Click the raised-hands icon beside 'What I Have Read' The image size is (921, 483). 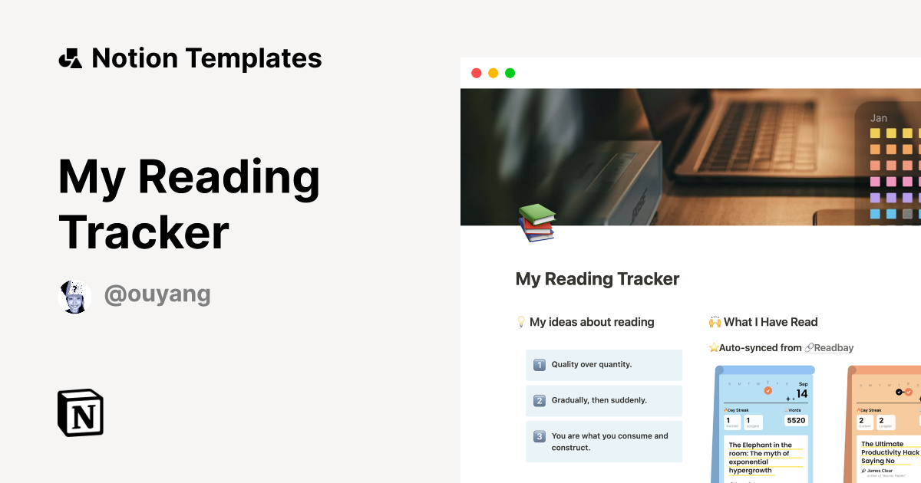(717, 322)
